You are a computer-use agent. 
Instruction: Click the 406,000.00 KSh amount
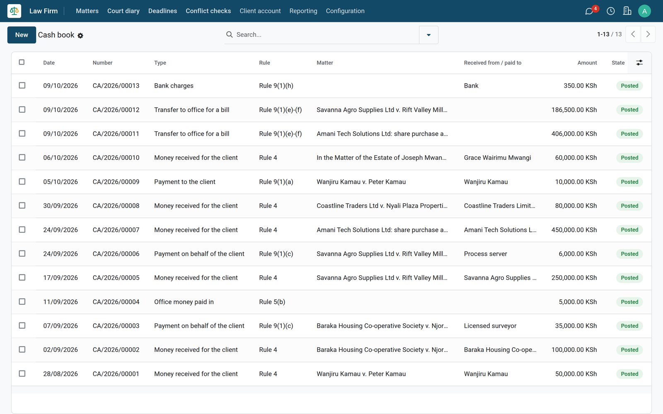click(x=574, y=134)
